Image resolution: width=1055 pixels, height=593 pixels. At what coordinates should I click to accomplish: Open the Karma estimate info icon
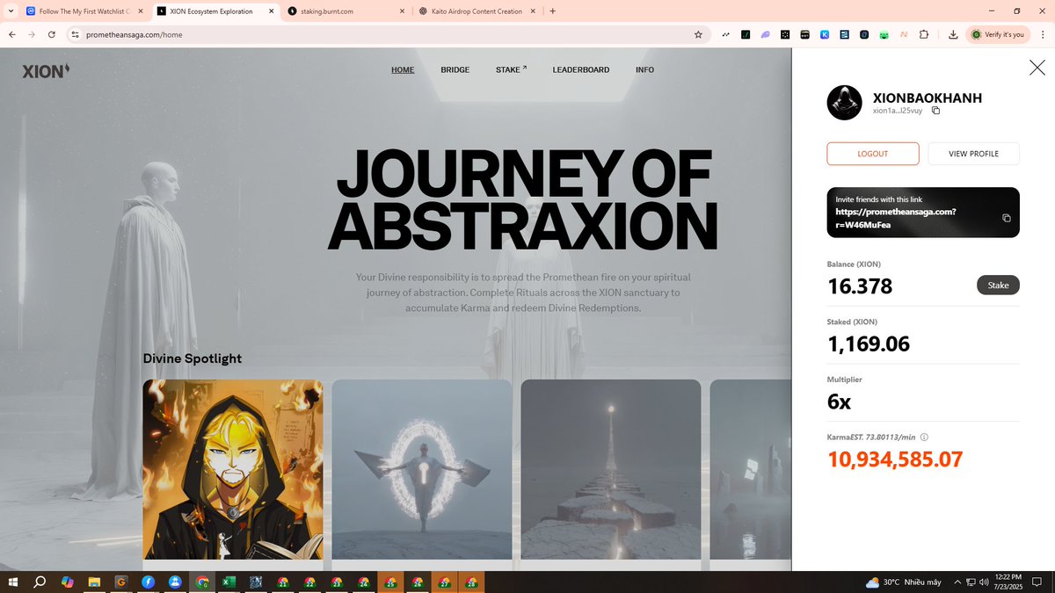coord(924,437)
